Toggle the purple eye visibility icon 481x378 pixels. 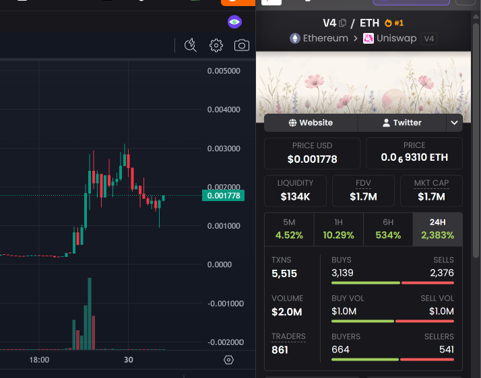(x=234, y=22)
